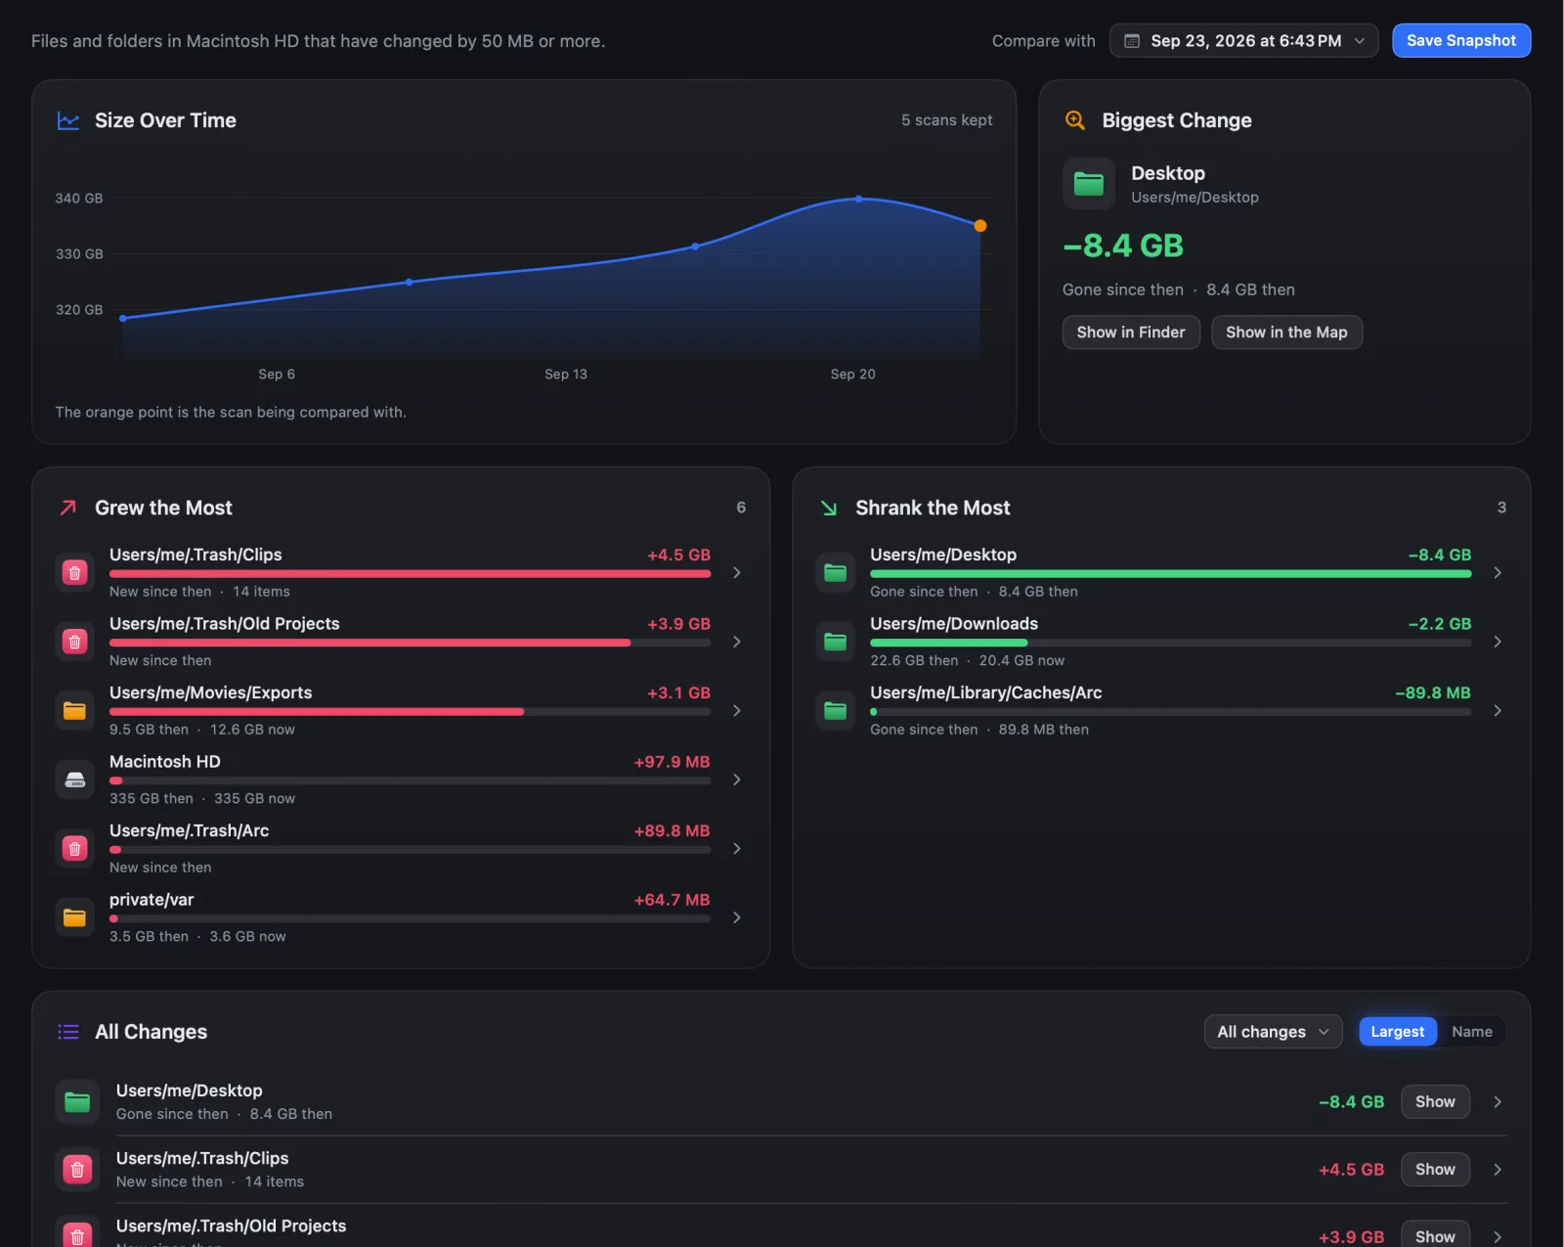Click the Size Over Time chart icon
1564x1247 pixels.
(x=68, y=121)
